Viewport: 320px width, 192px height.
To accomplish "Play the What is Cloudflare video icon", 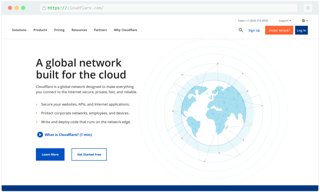I will [x=40, y=134].
